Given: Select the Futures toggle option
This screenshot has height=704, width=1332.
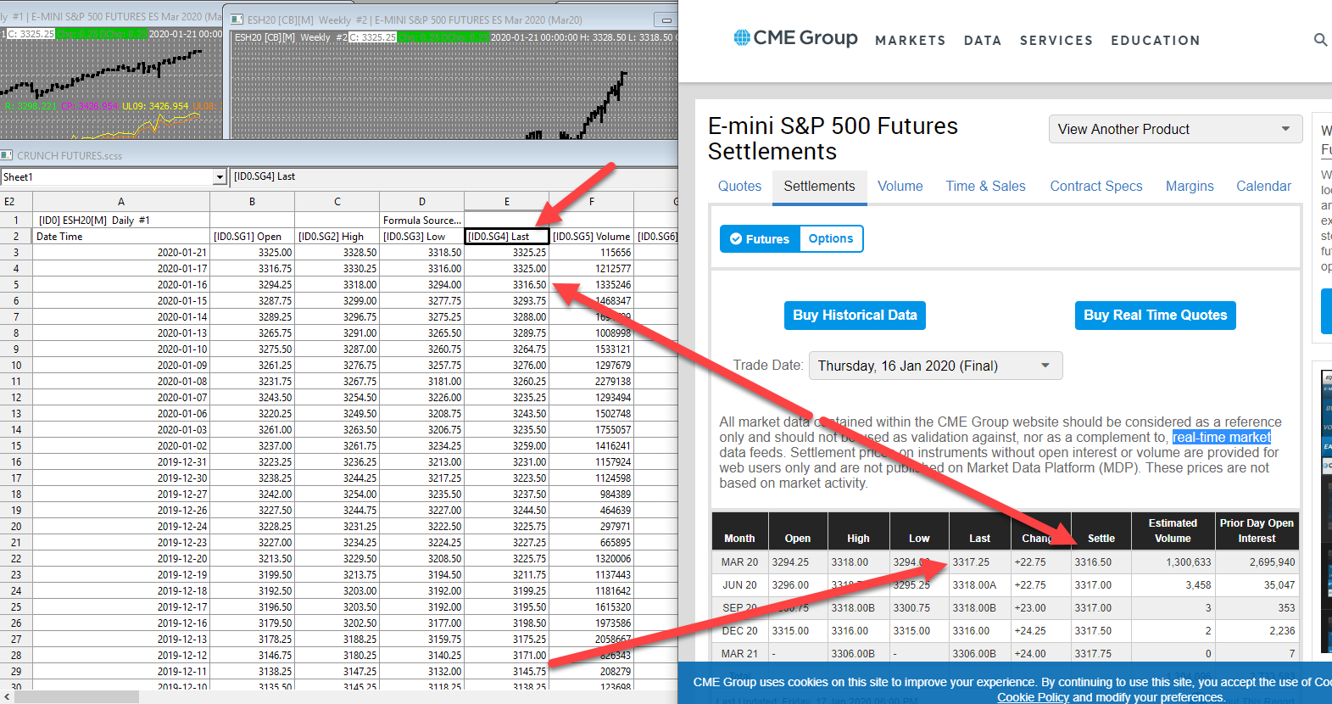Looking at the screenshot, I should tap(760, 239).
